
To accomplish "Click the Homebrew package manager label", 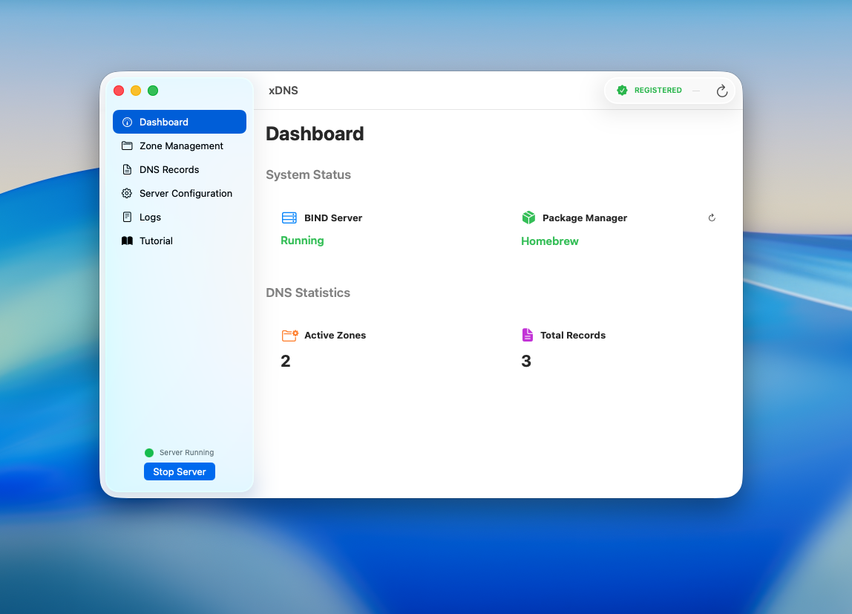I will (550, 241).
